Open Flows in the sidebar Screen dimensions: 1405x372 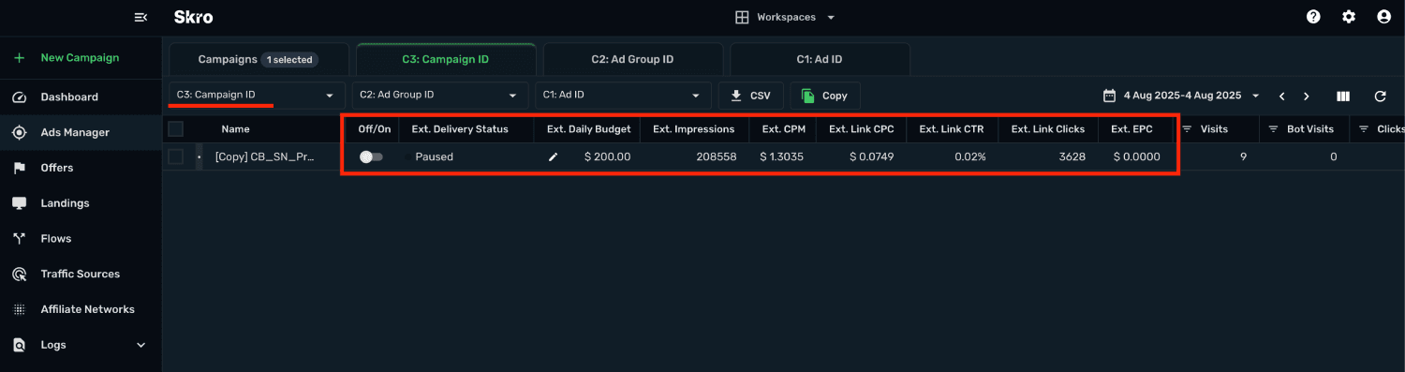81,239
